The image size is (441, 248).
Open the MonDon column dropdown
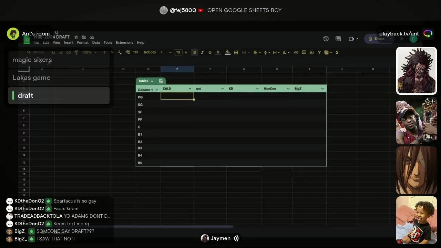point(288,89)
